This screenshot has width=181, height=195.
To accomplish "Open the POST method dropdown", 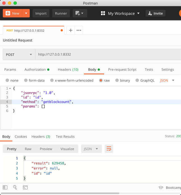I will [x=19, y=54].
